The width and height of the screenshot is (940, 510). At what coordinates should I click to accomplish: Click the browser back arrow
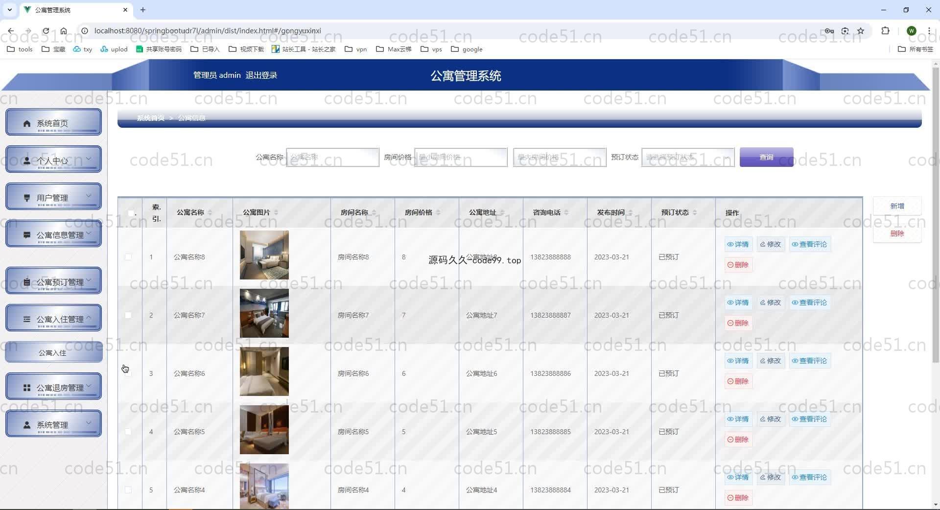click(11, 31)
